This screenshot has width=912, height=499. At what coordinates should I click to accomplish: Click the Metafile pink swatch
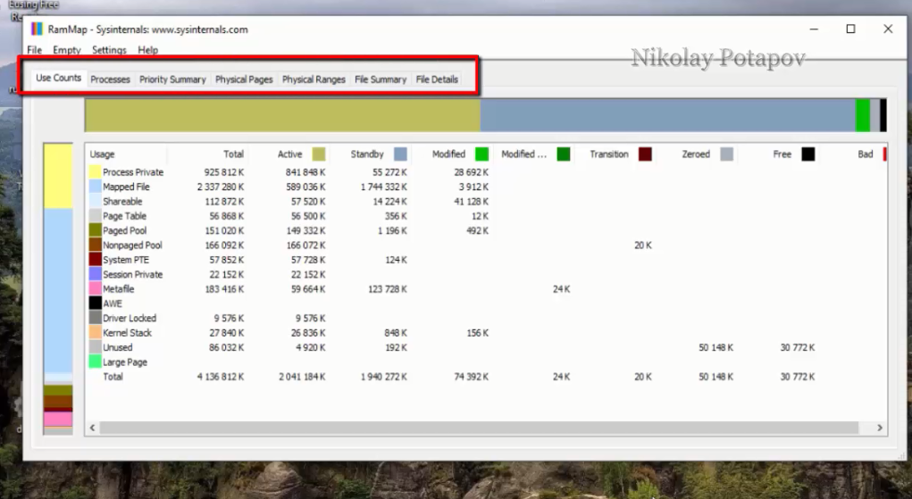tap(95, 288)
